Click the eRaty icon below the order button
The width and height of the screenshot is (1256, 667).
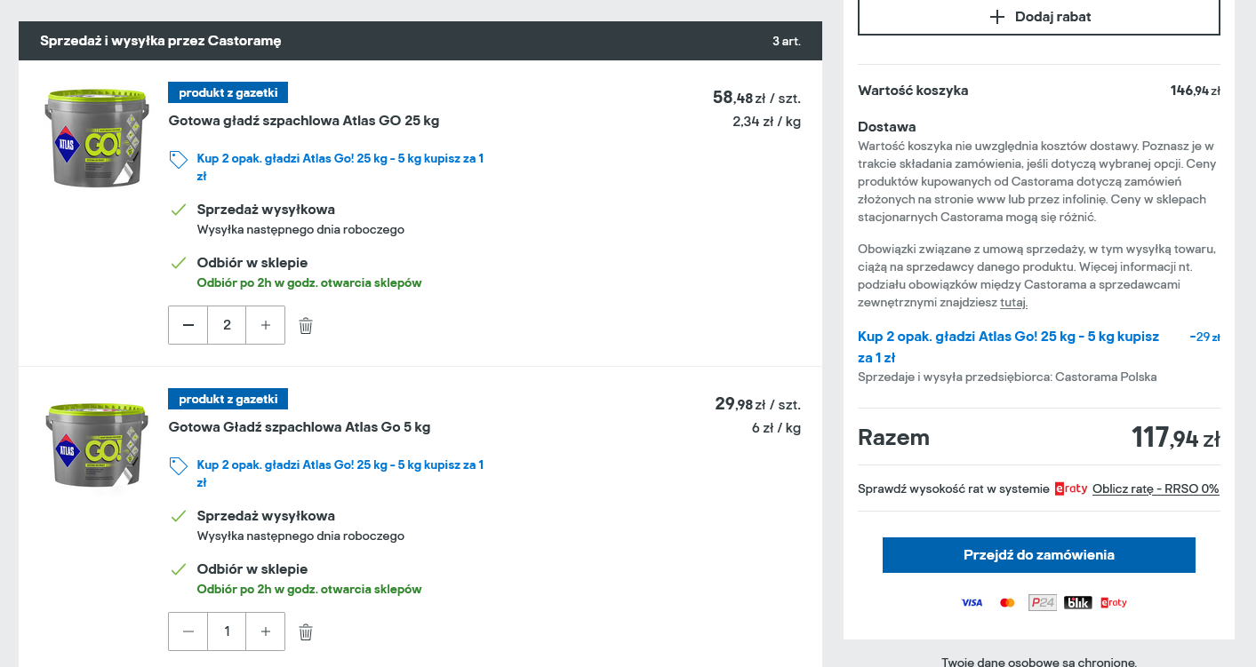pos(1114,603)
